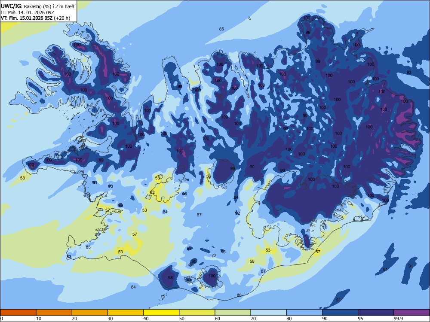This screenshot has width=430, height=322.
Task: Click the '96' humidity value on map
Action: (x=184, y=194)
